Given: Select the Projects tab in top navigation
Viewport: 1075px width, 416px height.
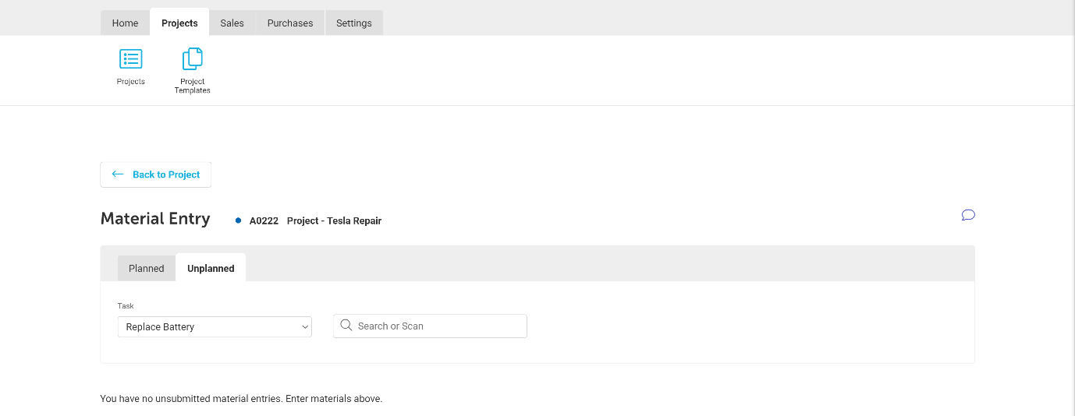Looking at the screenshot, I should (x=179, y=23).
